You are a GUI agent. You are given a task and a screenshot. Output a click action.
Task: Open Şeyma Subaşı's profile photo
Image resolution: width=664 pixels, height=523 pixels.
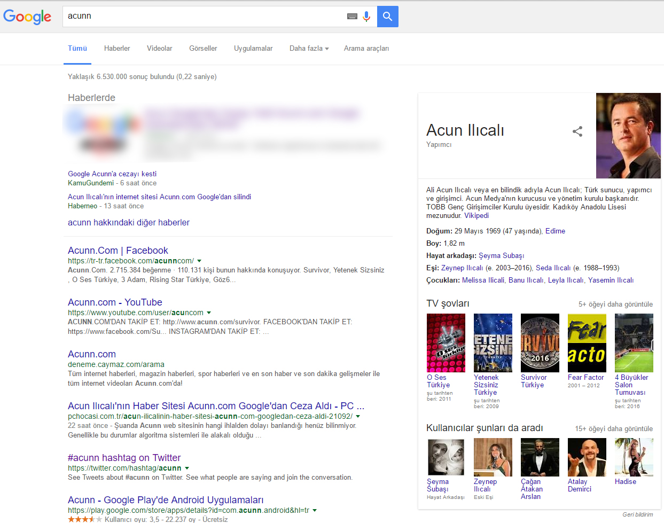(x=446, y=457)
